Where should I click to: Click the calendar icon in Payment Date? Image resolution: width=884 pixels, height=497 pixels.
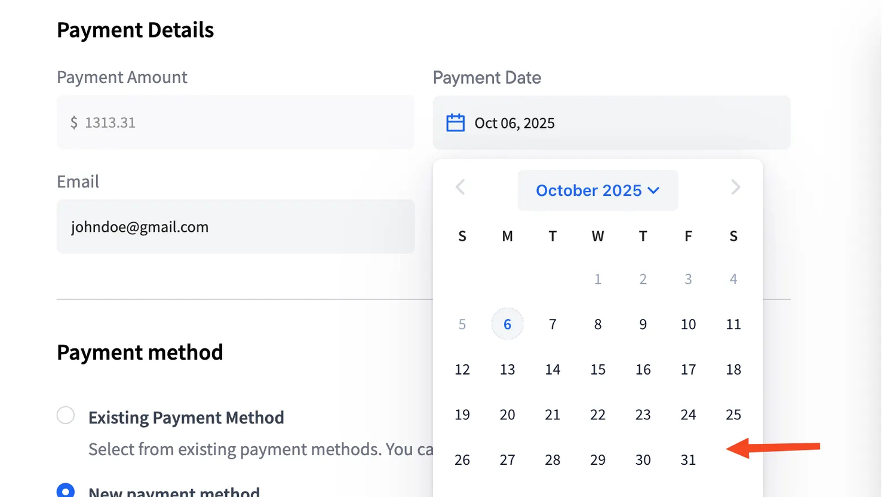coord(455,123)
